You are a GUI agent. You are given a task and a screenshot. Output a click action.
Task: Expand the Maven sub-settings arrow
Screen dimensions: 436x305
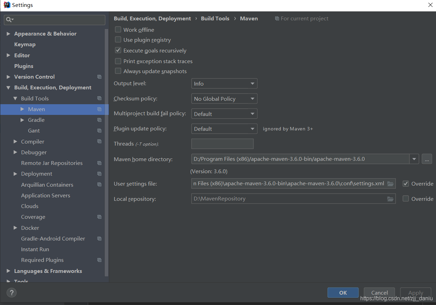[x=22, y=109]
